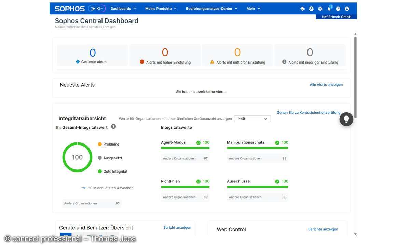The width and height of the screenshot is (410, 246).
Task: Open Alerts mit mittlerer Einstufung card
Action: [237, 55]
